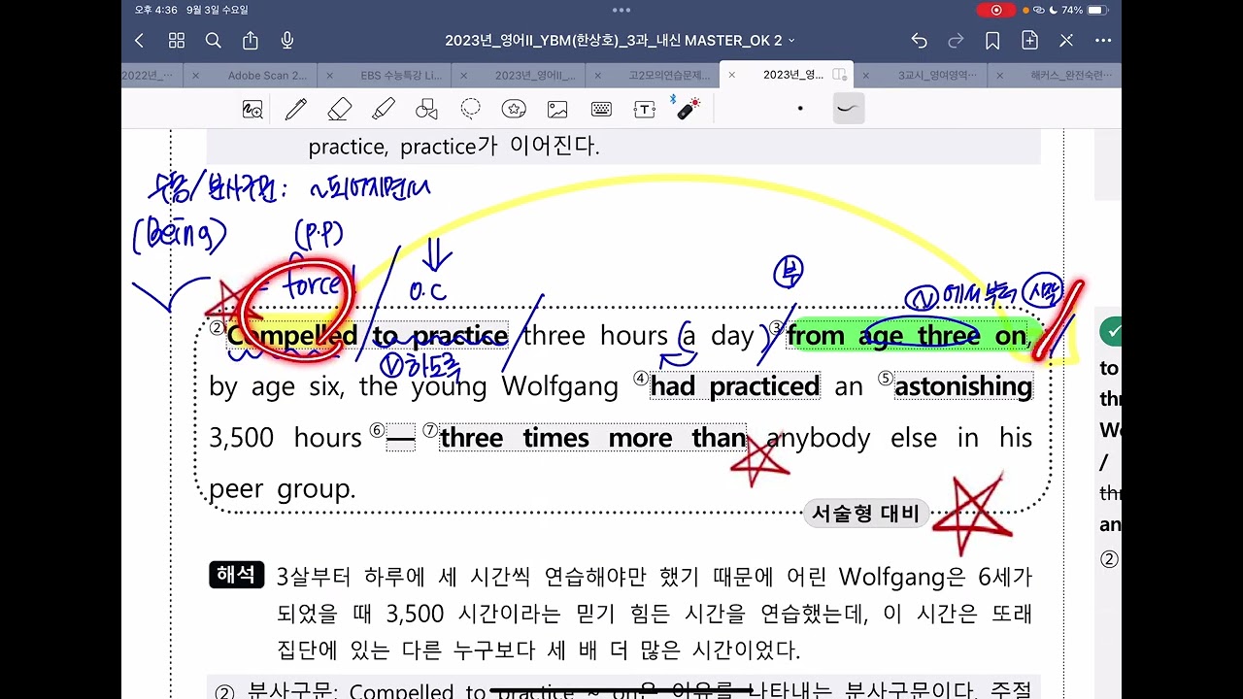The height and width of the screenshot is (699, 1243).
Task: Select the Shapes tool
Action: pyautogui.click(x=426, y=109)
